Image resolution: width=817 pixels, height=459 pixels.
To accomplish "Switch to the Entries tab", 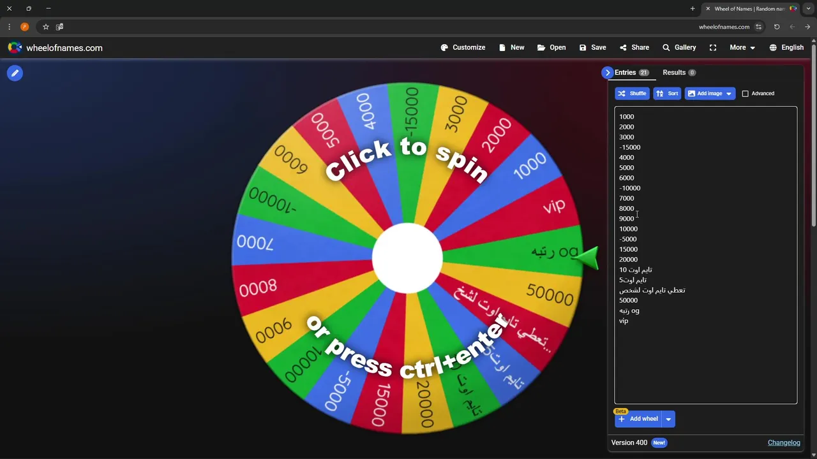I will [x=631, y=73].
